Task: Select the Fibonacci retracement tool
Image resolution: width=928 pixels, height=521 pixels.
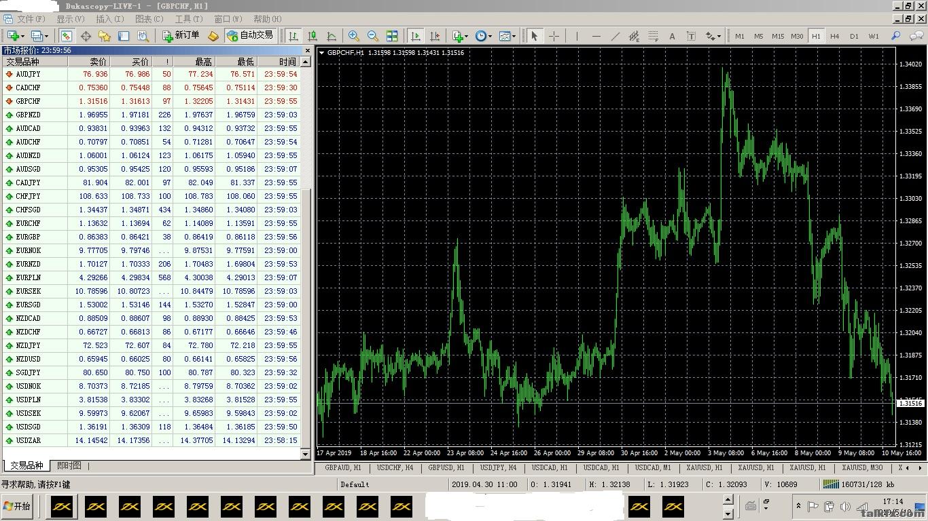Action: click(653, 36)
